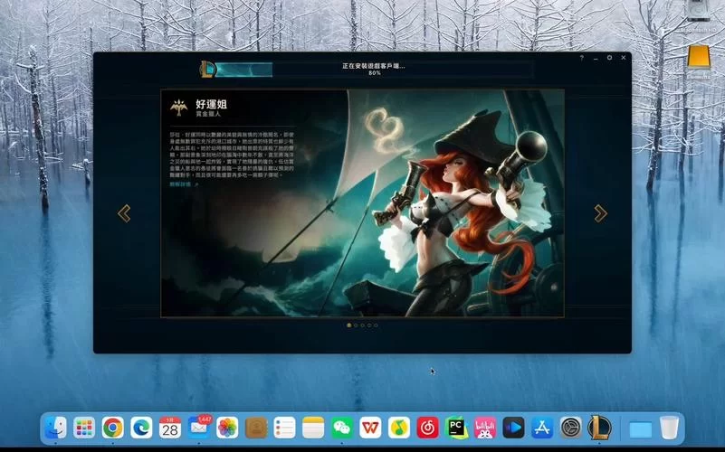Viewport: 725px width, 452px height.
Task: Open installer settings via the gear icon
Action: point(609,58)
